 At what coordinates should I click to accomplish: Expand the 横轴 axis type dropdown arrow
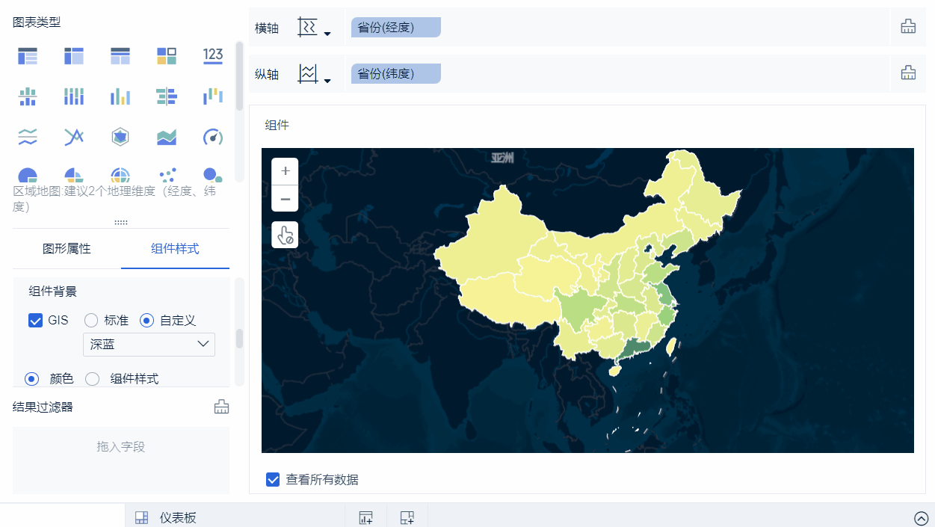pyautogui.click(x=327, y=33)
